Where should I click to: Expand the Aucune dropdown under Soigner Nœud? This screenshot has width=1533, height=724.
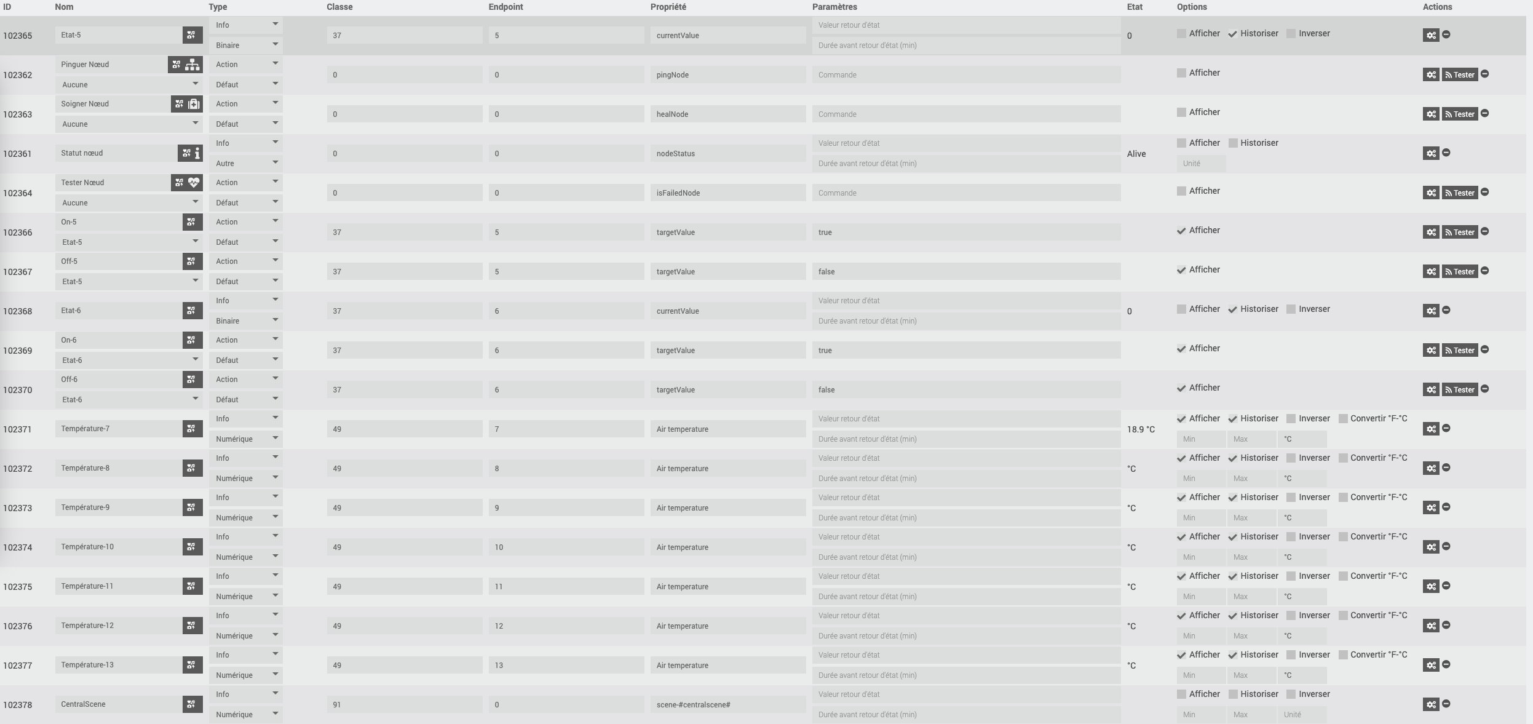(129, 124)
